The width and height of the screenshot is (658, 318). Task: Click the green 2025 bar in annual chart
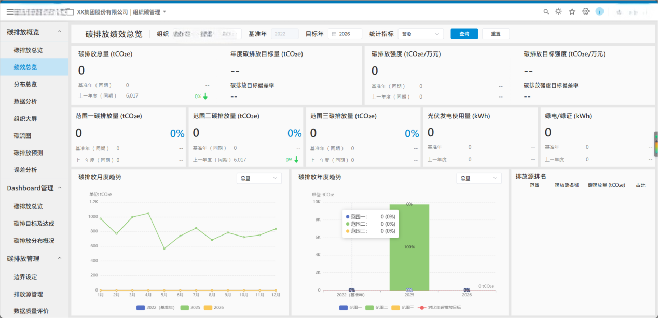(x=409, y=247)
